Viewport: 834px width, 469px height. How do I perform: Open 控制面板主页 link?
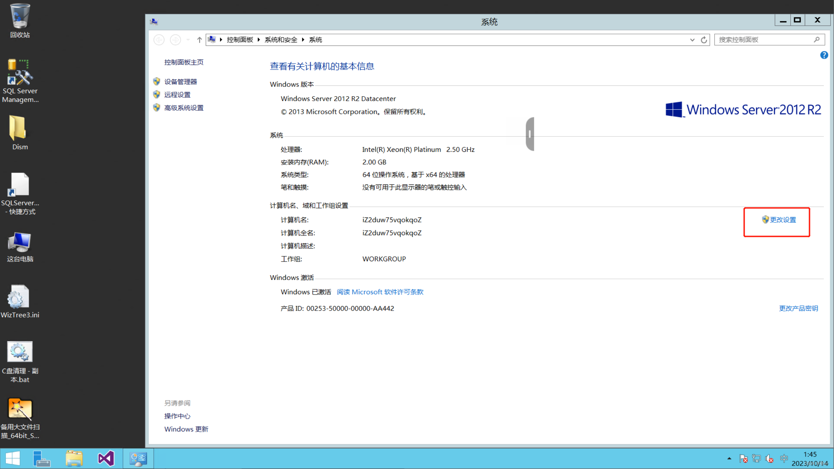tap(184, 62)
